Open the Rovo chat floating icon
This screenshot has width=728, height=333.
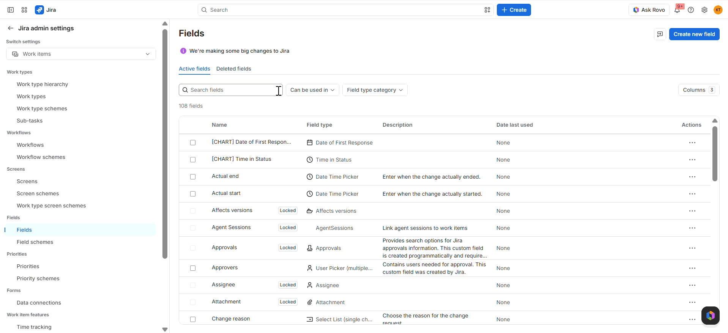point(711,316)
